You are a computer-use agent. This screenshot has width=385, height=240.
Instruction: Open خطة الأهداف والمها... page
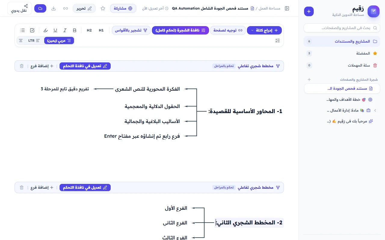coord(342,100)
